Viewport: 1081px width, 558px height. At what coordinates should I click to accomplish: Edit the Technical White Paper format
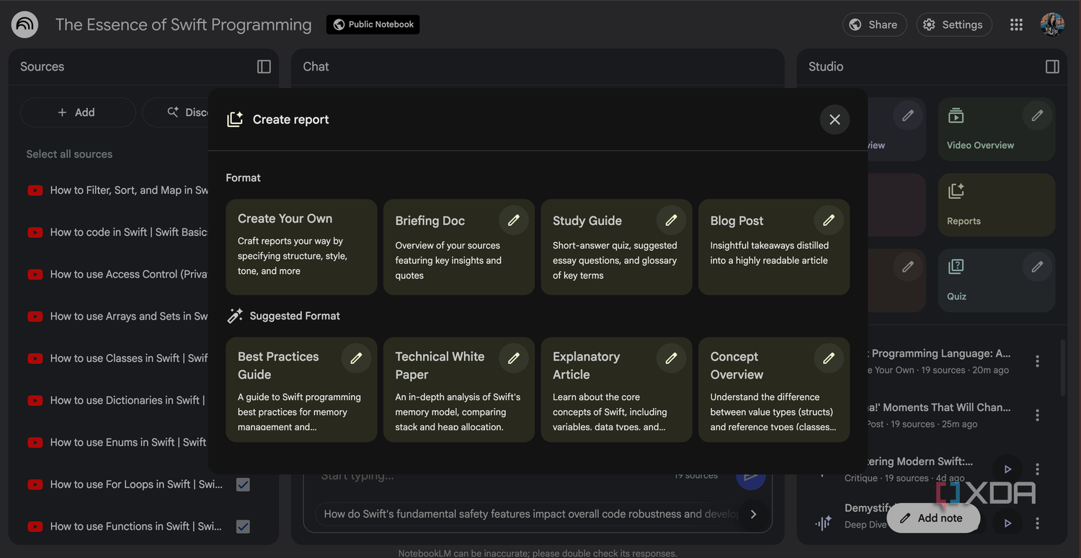click(x=514, y=358)
